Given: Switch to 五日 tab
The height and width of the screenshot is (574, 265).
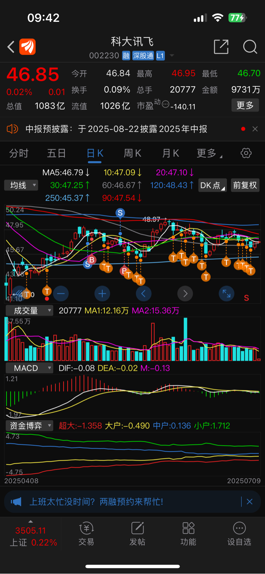Looking at the screenshot, I should point(56,153).
